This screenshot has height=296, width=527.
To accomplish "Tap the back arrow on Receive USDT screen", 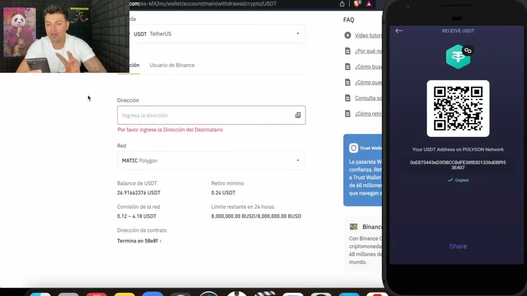I will [399, 31].
